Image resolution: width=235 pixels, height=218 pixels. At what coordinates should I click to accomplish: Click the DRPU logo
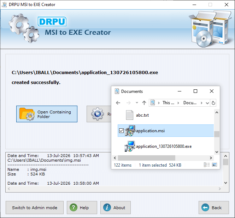point(52,22)
